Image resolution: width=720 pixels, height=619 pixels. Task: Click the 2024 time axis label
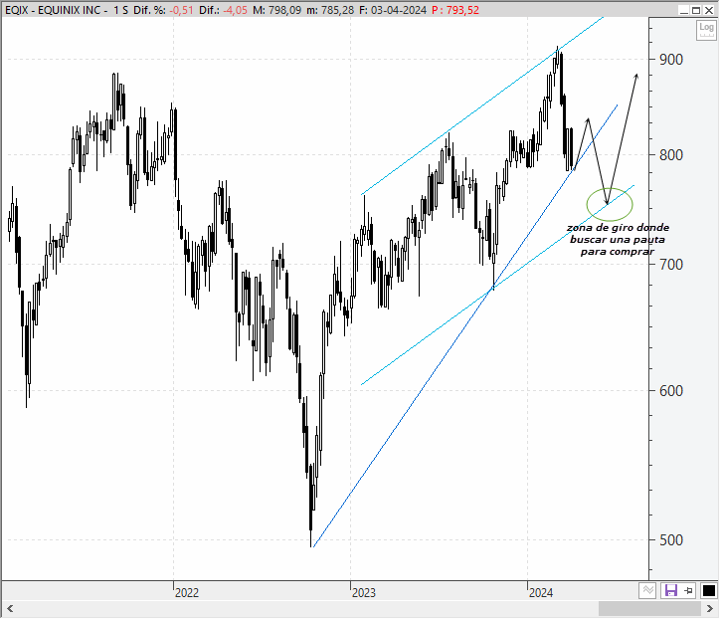point(541,593)
